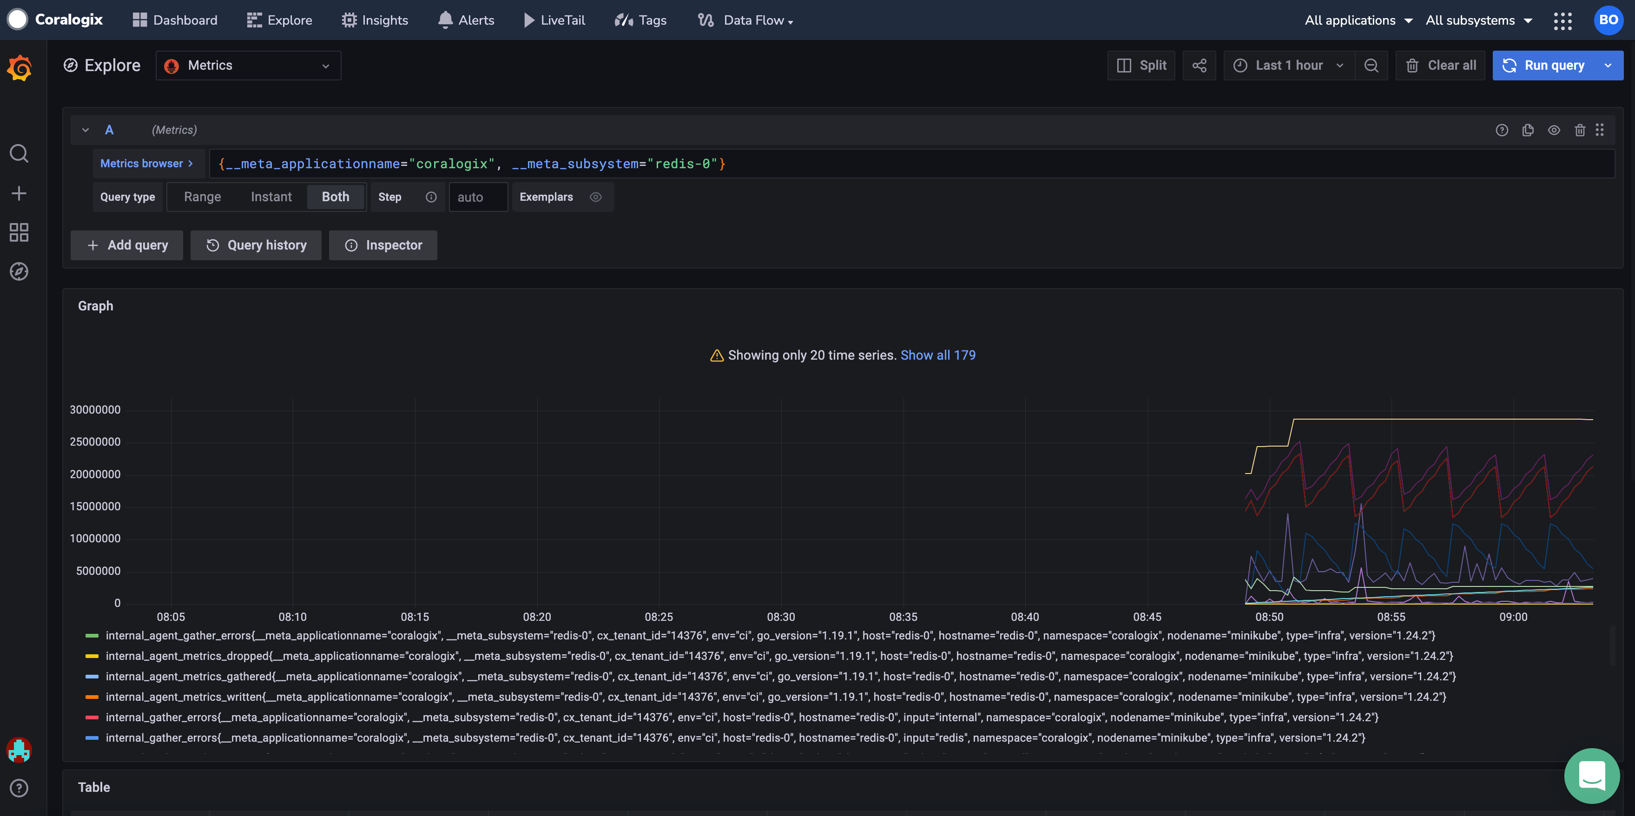Click the PromQL query input field
The width and height of the screenshot is (1635, 816).
[911, 164]
